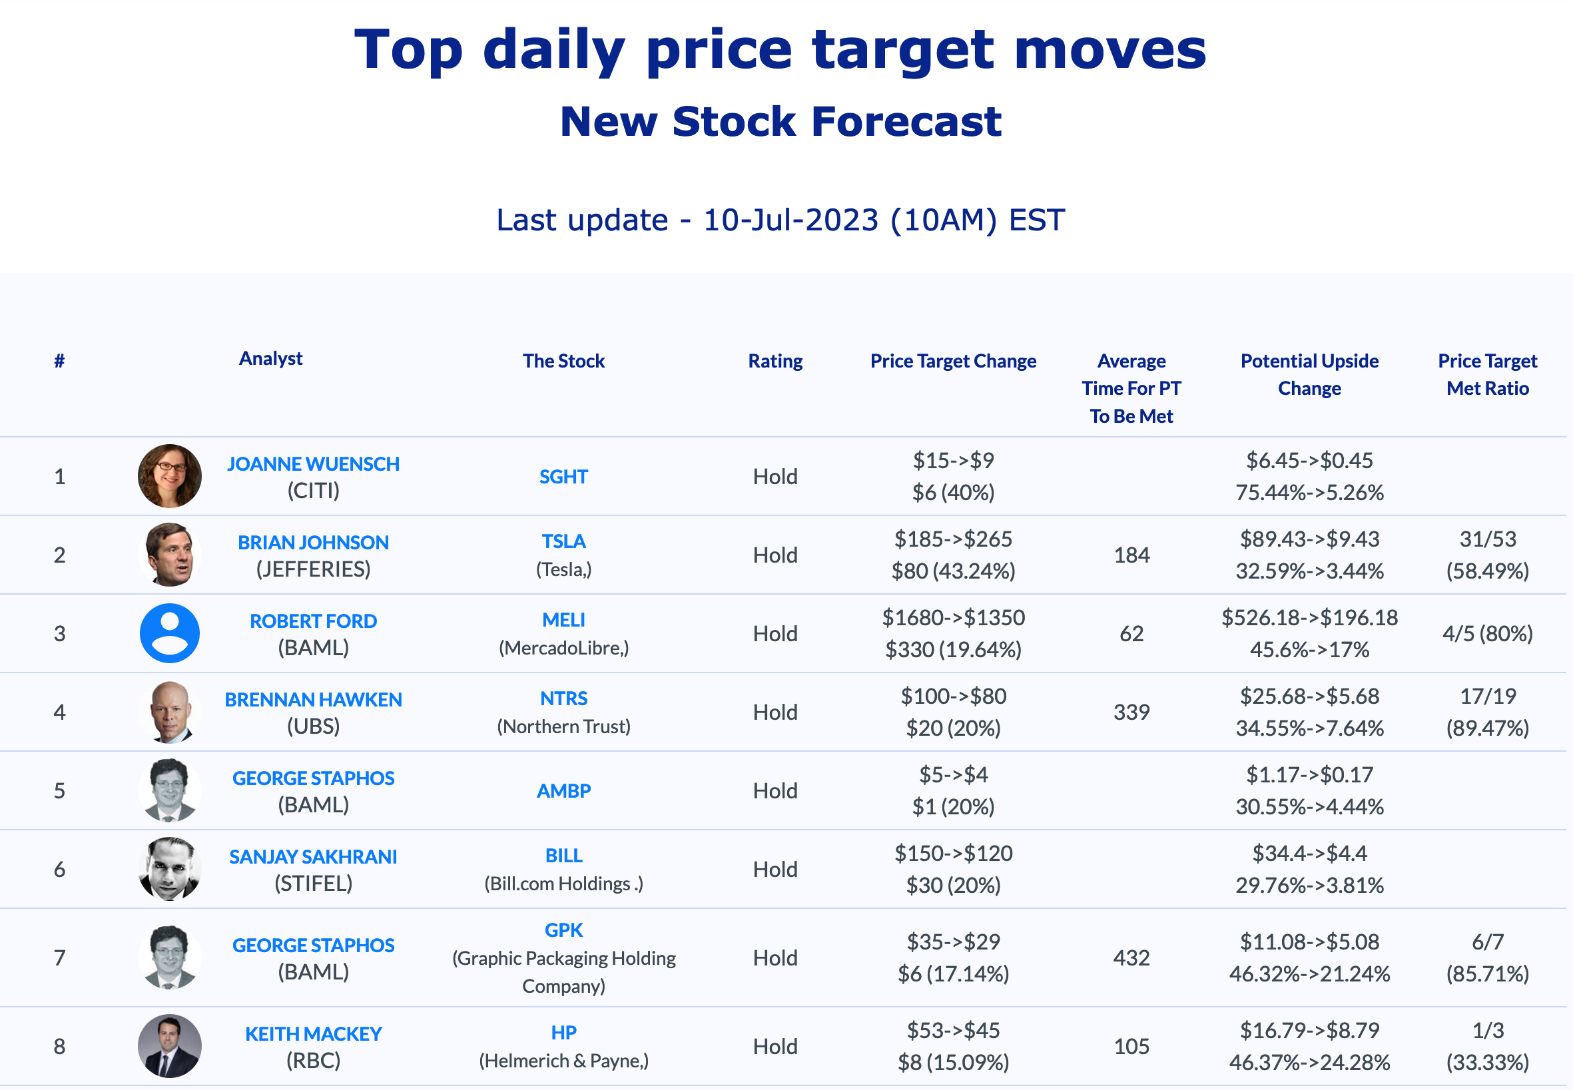Click Joanne Wuensch's profile photo
The image size is (1573, 1090).
[169, 476]
